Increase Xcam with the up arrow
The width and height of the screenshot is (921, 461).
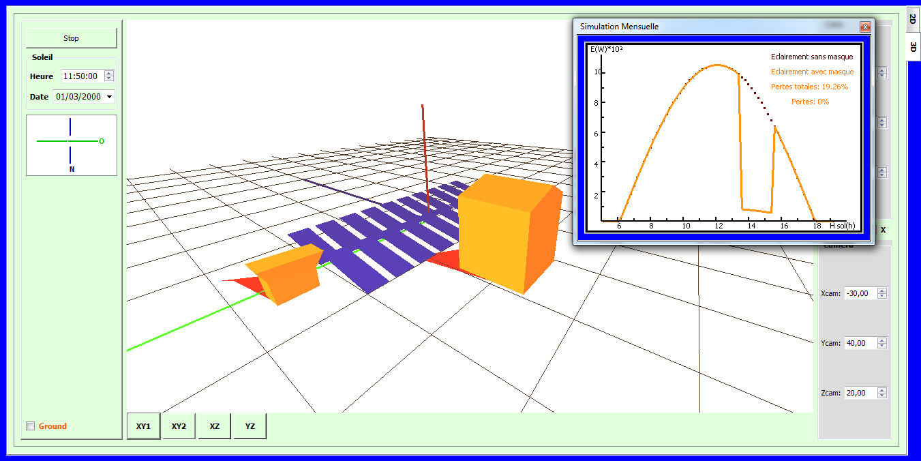tap(882, 291)
